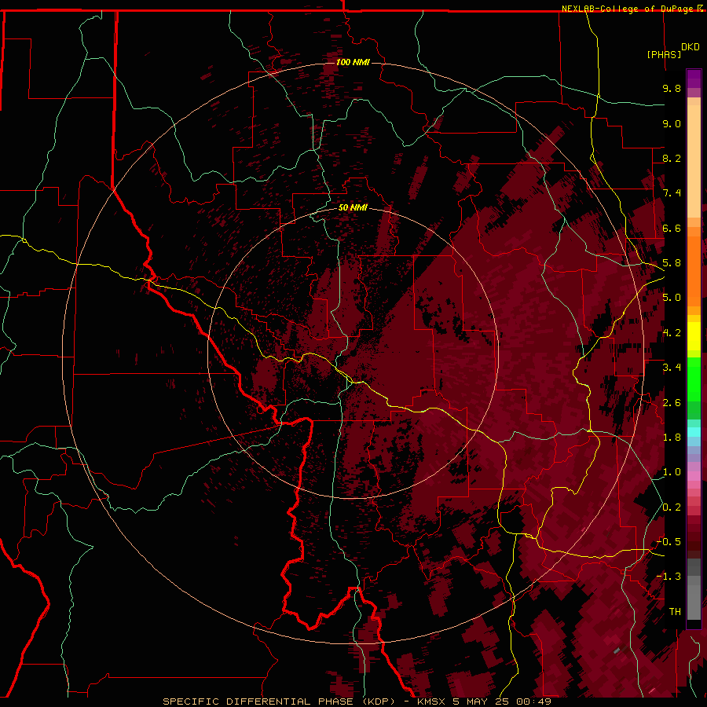Image resolution: width=707 pixels, height=707 pixels.
Task: Pick the pink band of the color scale
Action: tap(694, 476)
